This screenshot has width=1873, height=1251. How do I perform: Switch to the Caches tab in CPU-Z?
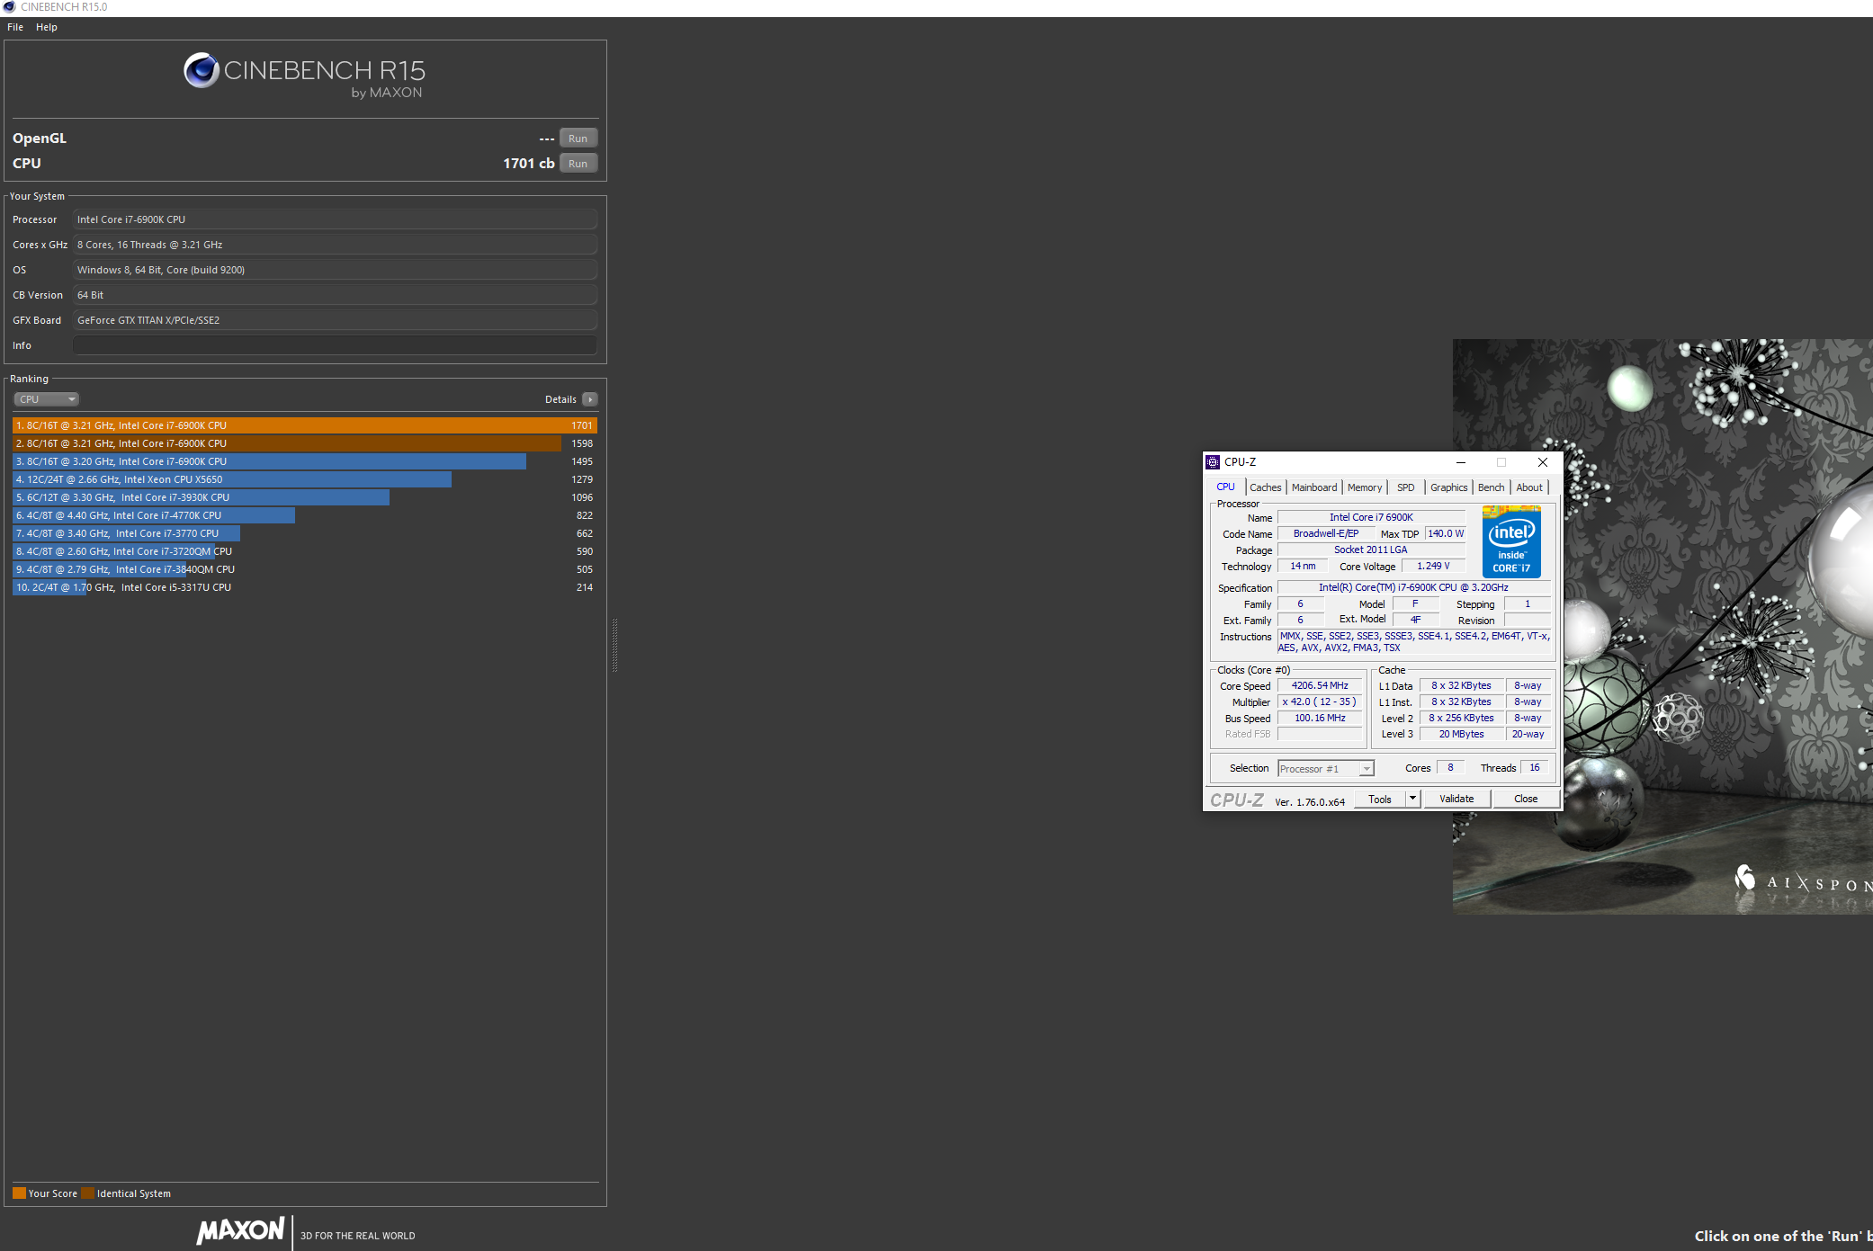(x=1266, y=487)
